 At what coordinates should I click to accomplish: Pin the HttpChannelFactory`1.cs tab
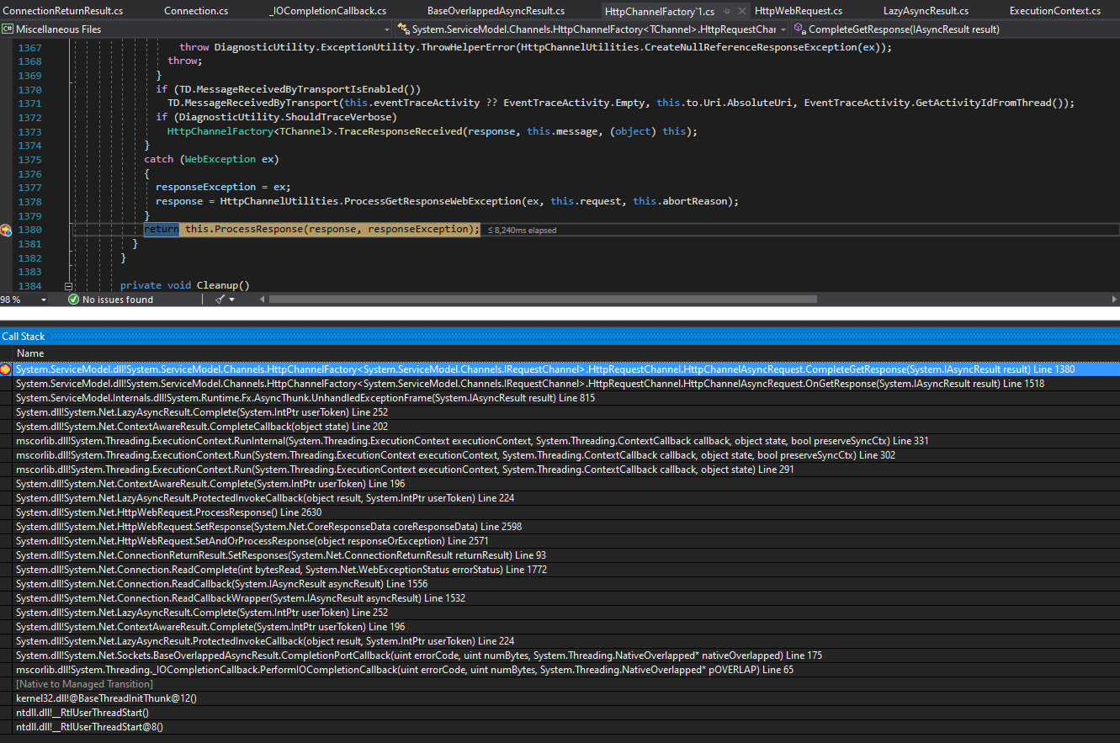point(725,10)
